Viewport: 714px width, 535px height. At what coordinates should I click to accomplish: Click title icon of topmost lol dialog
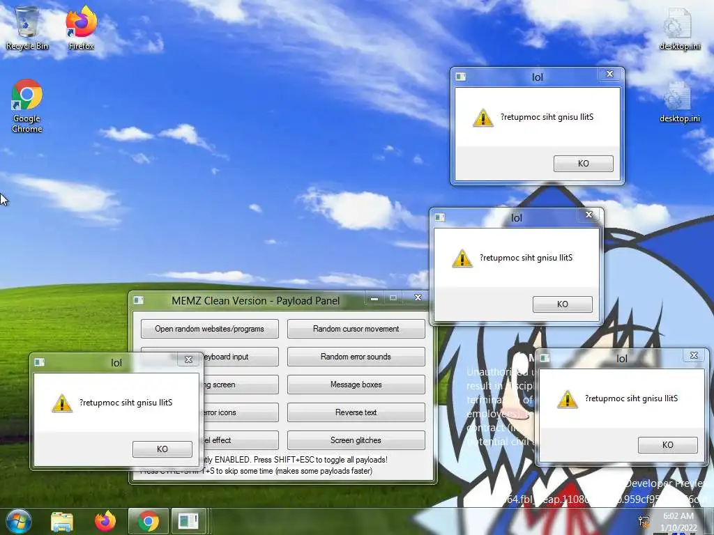point(460,77)
